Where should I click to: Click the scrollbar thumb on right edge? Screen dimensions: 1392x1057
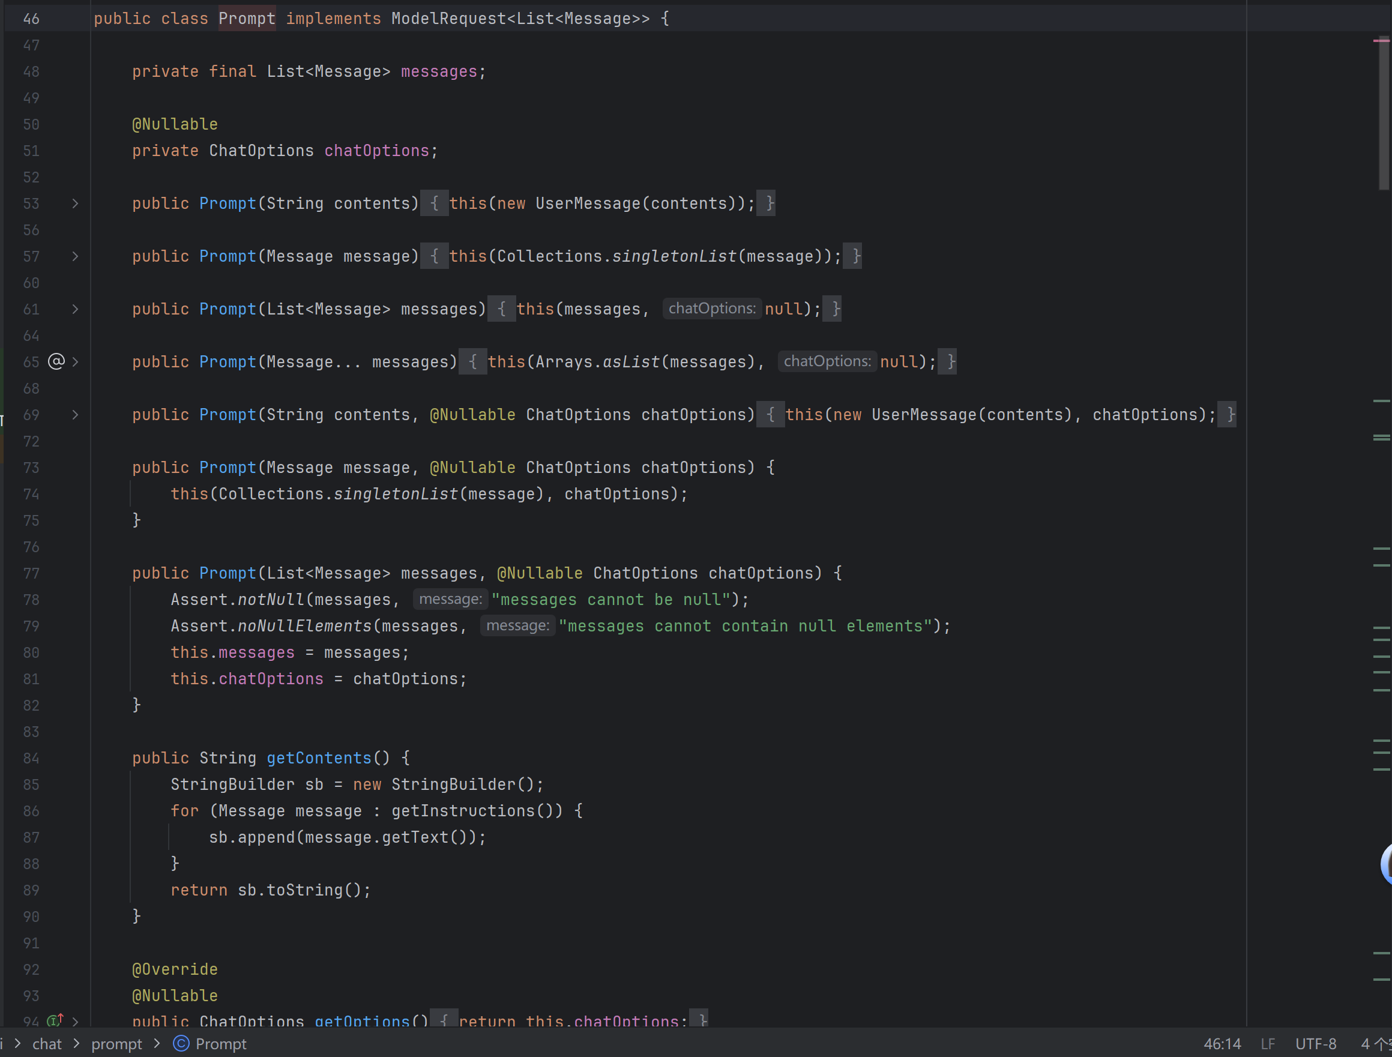1383,113
